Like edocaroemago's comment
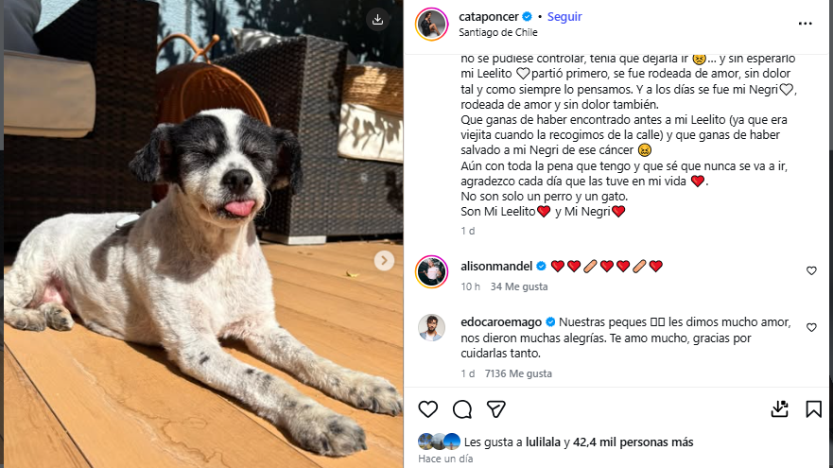 pyautogui.click(x=811, y=328)
